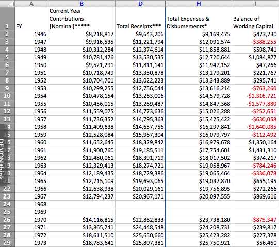Viewport: 279px width, 247px height.
Task: Click the Total Receipts header cell
Action: [140, 19]
